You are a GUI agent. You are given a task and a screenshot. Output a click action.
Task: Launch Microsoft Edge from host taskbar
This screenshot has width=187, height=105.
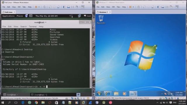pos(23,102)
